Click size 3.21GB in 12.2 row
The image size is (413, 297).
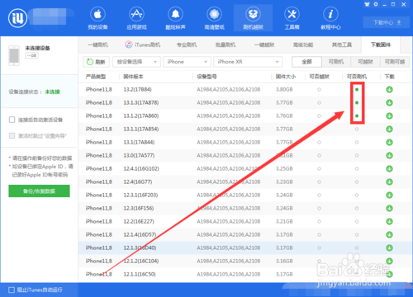[x=284, y=221]
